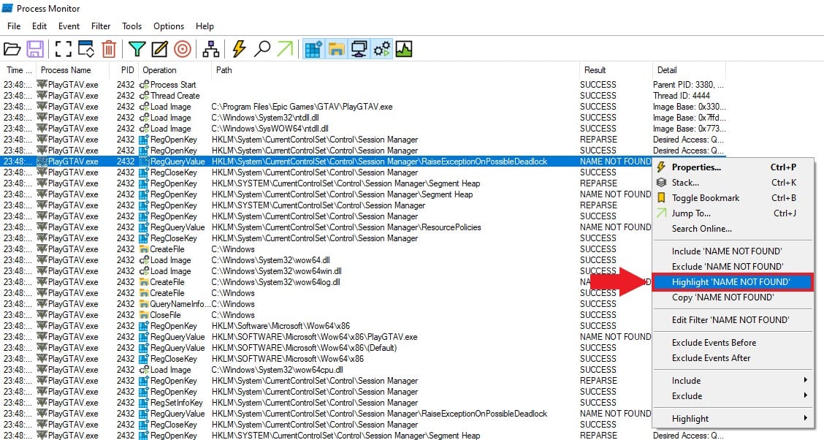Toggle the Autoscroll toolbar button

[x=85, y=50]
